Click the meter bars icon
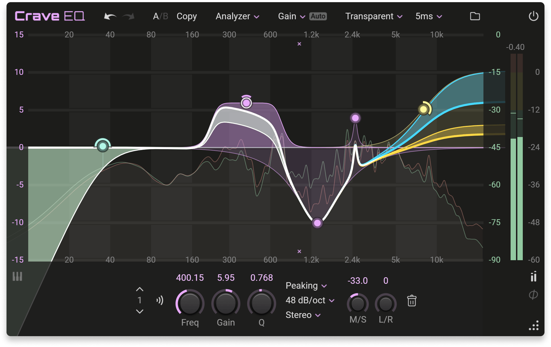The width and height of the screenshot is (551, 347). (x=533, y=276)
